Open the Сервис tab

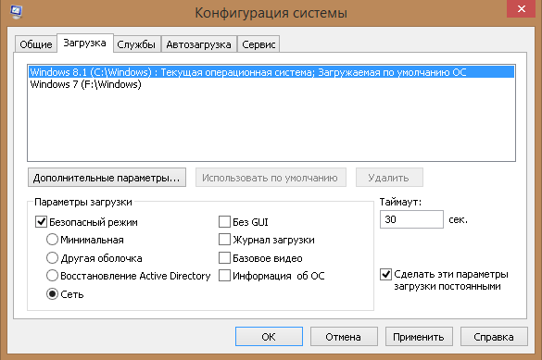click(x=258, y=44)
